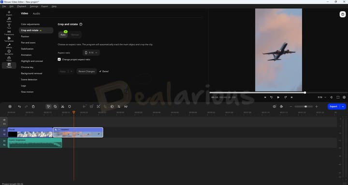
Task: Select the Chroma key tool
Action: pyautogui.click(x=27, y=67)
